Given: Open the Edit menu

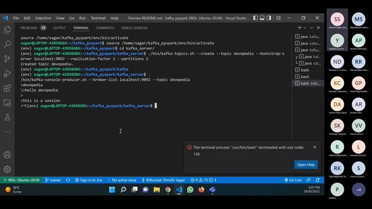Looking at the screenshot, I should pyautogui.click(x=27, y=18).
